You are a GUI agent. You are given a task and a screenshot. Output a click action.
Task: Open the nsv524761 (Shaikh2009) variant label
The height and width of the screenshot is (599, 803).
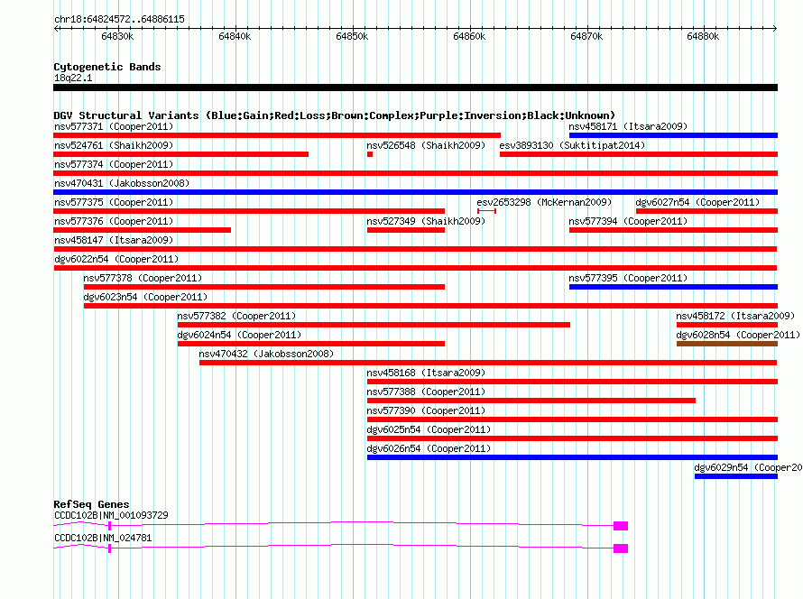click(114, 145)
